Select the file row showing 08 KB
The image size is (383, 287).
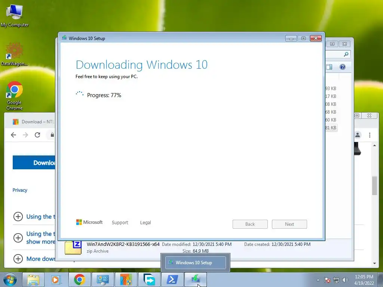click(x=331, y=104)
